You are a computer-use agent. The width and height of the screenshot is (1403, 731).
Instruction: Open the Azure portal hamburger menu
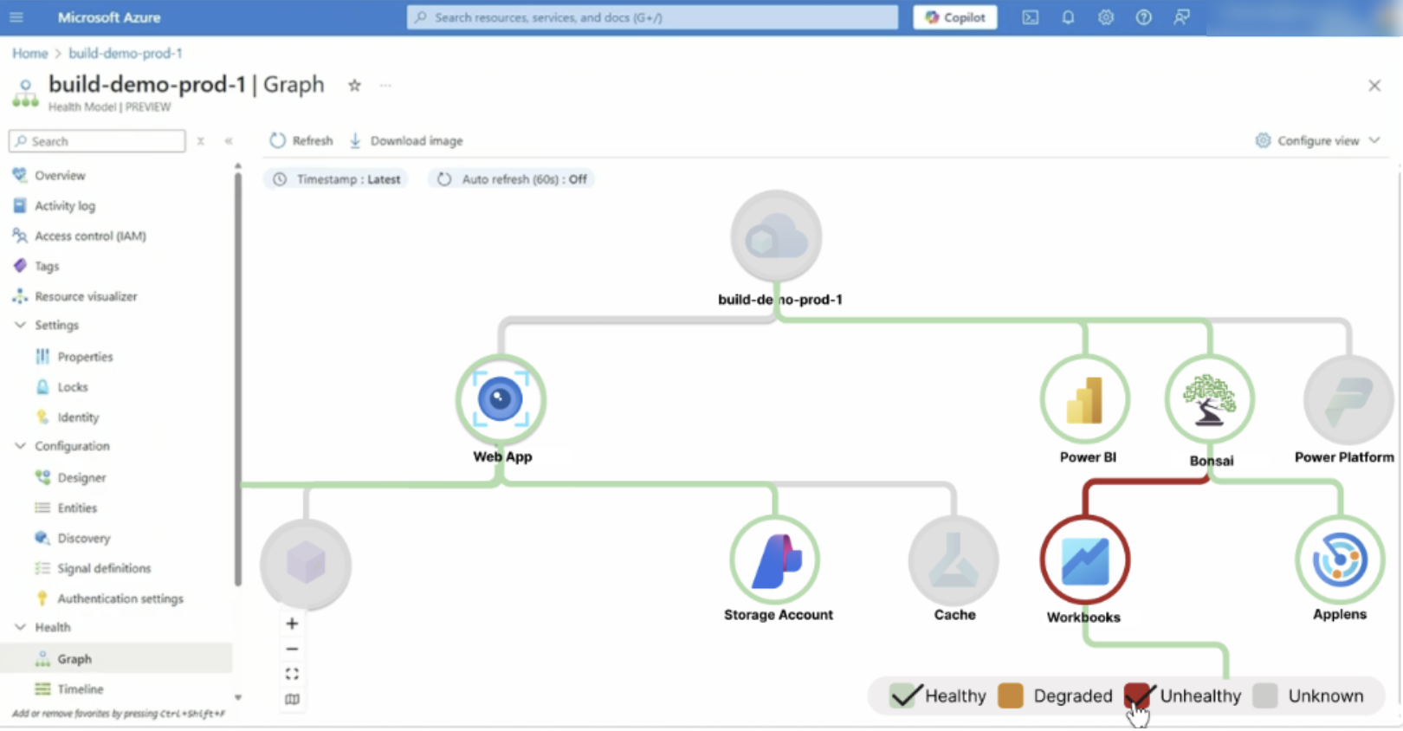(16, 17)
